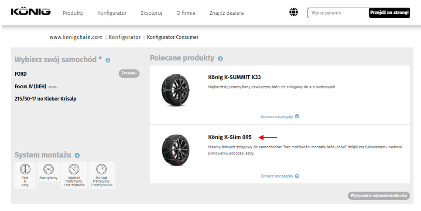Screen dimensions: 421x211
Task: Click info icon beside System montażu
Action: coord(77,155)
